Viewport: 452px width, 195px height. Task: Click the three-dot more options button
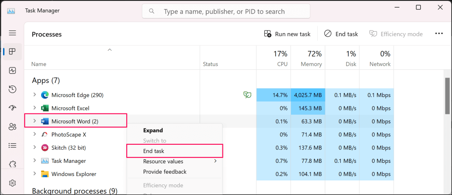tap(439, 34)
